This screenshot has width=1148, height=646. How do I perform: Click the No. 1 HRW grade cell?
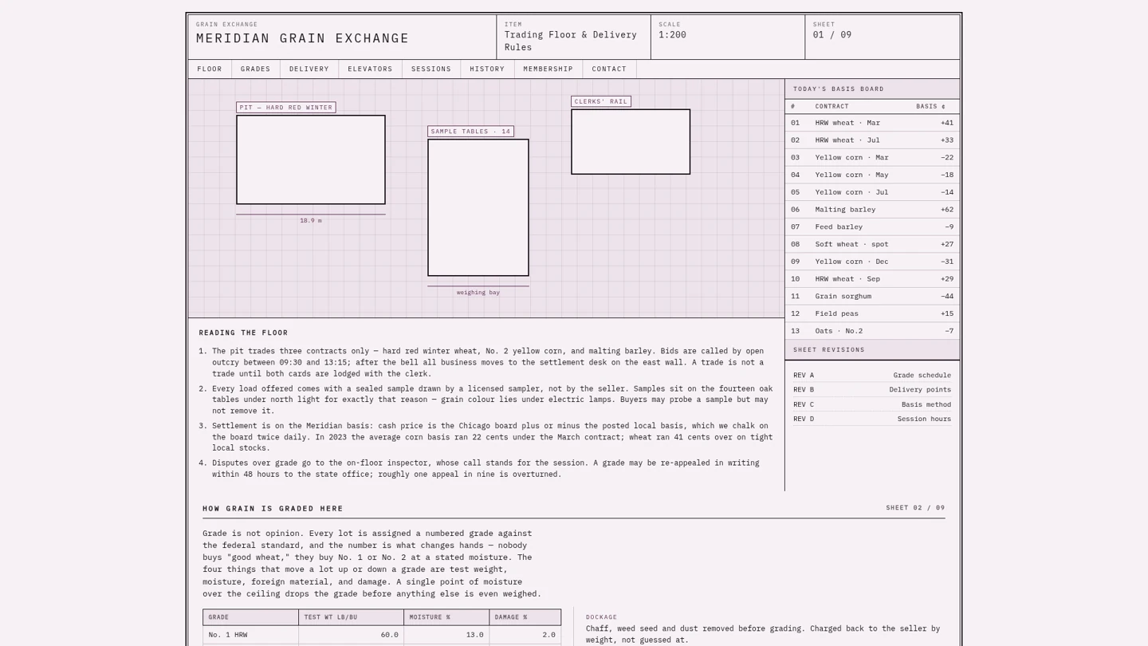tap(250, 635)
